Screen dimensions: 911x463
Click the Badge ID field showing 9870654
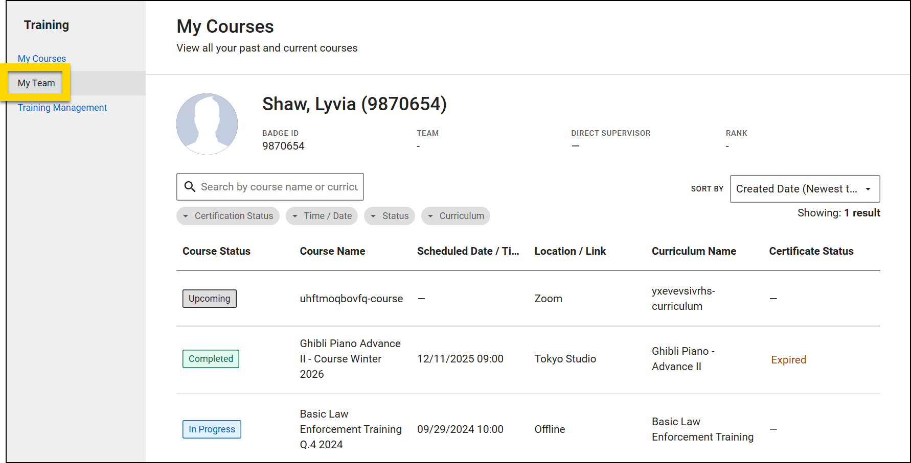tap(283, 145)
